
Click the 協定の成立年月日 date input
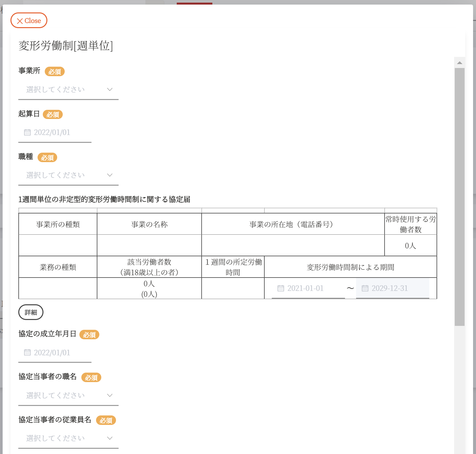point(55,352)
